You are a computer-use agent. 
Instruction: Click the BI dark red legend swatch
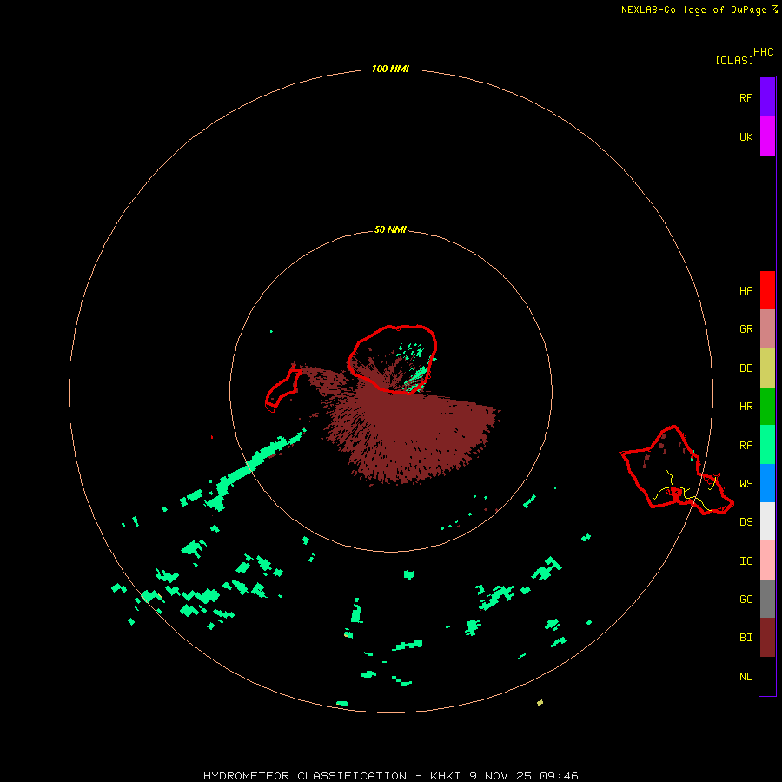pyautogui.click(x=767, y=638)
